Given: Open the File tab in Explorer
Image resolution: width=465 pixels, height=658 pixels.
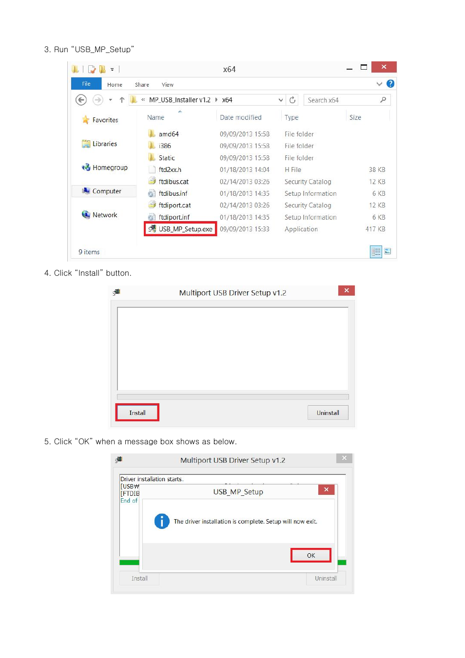Looking at the screenshot, I should [86, 84].
